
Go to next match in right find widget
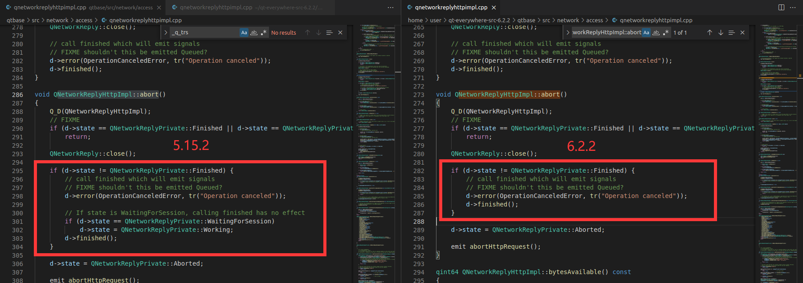[721, 32]
